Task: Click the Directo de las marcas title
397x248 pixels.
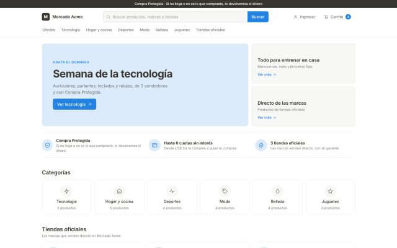Action: pyautogui.click(x=282, y=103)
